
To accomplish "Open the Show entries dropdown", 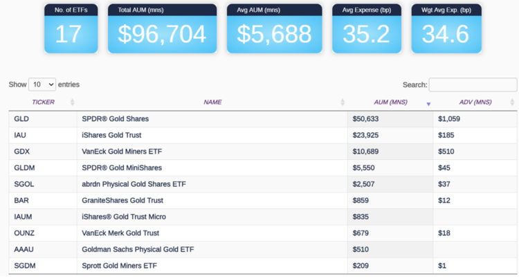I will pyautogui.click(x=42, y=84).
